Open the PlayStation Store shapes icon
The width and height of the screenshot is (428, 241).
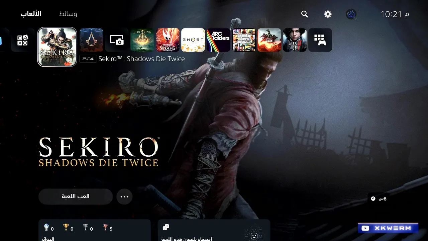coord(23,40)
